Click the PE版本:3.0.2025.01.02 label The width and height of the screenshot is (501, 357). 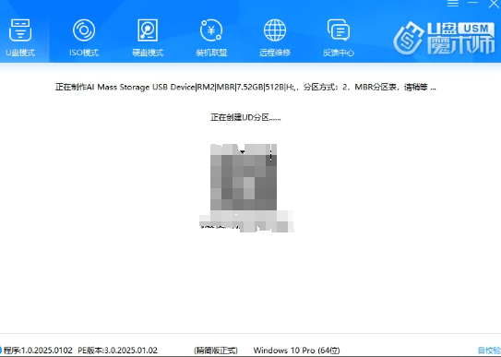click(x=117, y=351)
